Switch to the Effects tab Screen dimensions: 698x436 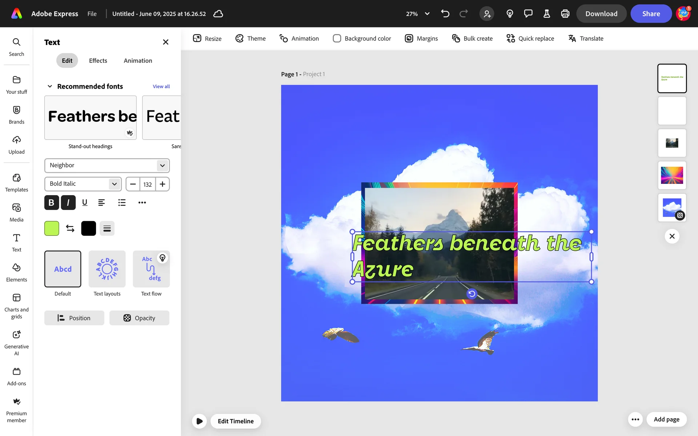pyautogui.click(x=98, y=61)
